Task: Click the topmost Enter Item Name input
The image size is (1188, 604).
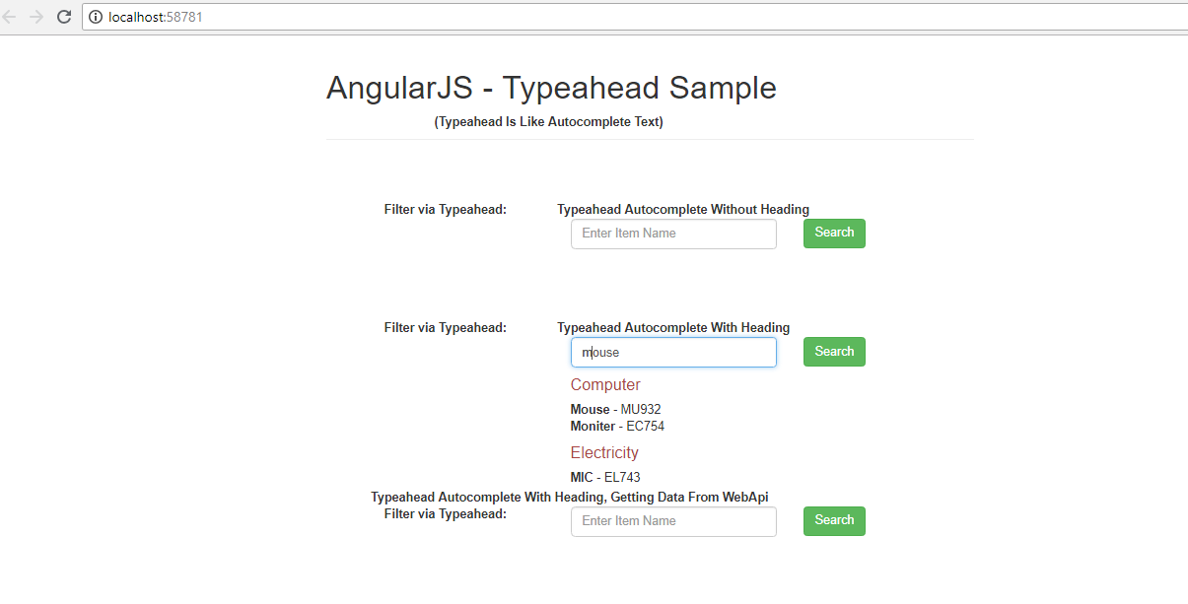Action: pyautogui.click(x=673, y=234)
